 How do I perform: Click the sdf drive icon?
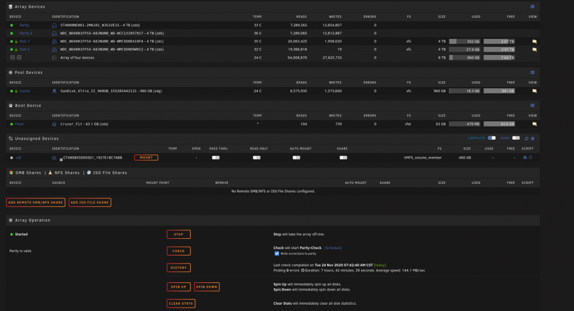[x=54, y=158]
